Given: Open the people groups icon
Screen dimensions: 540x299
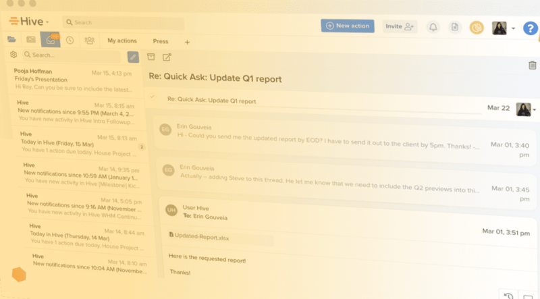Looking at the screenshot, I should click(x=90, y=40).
